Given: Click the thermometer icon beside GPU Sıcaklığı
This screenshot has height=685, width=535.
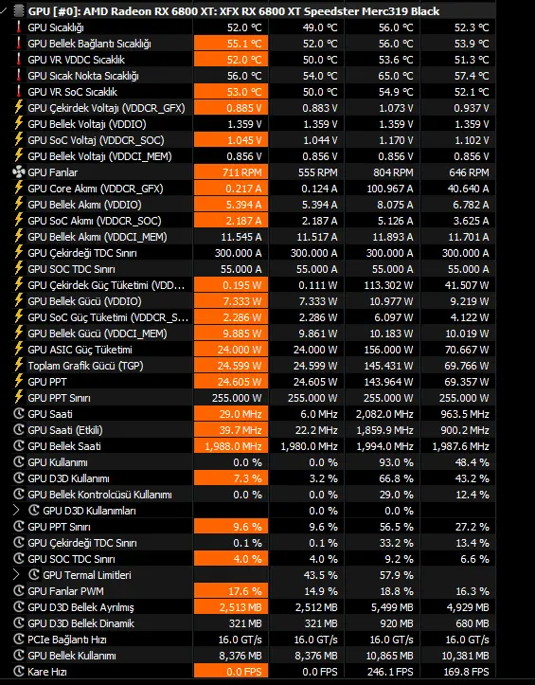Looking at the screenshot, I should [18, 27].
